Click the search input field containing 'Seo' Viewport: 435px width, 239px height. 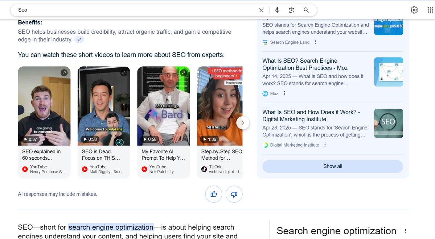click(x=136, y=10)
